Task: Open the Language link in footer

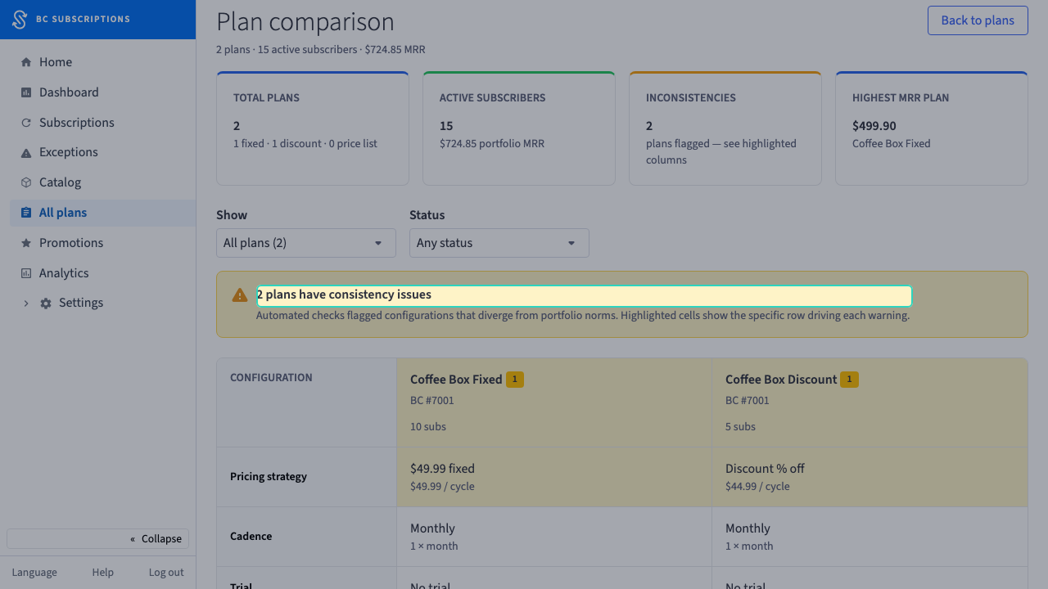Action: [x=34, y=573]
